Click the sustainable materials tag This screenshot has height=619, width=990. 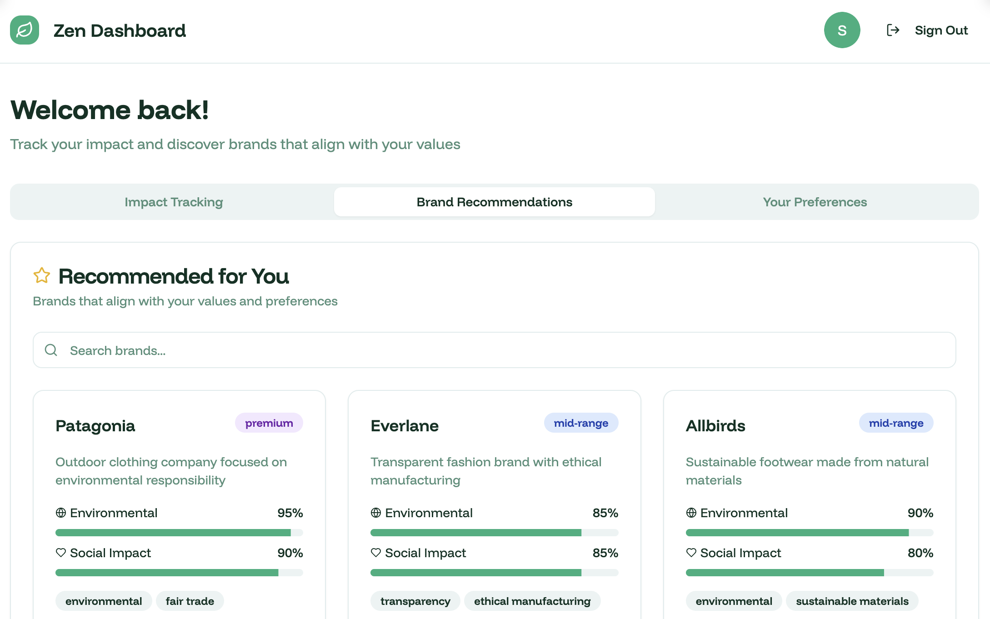coord(852,601)
